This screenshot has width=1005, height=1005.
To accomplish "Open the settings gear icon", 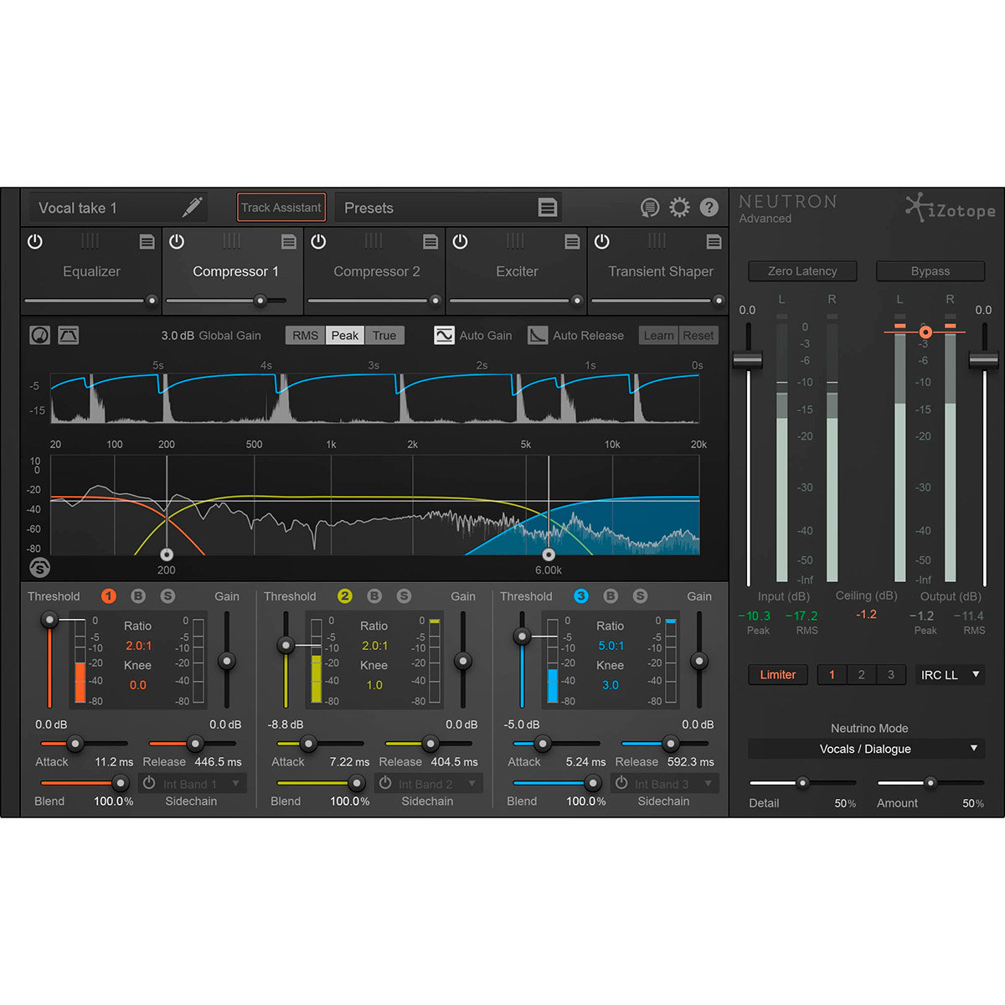I will pyautogui.click(x=680, y=207).
